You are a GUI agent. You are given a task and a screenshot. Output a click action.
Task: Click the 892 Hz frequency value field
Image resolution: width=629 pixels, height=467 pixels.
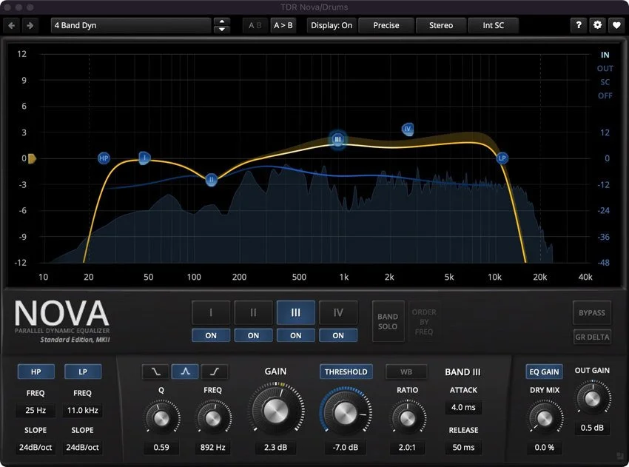(x=212, y=447)
